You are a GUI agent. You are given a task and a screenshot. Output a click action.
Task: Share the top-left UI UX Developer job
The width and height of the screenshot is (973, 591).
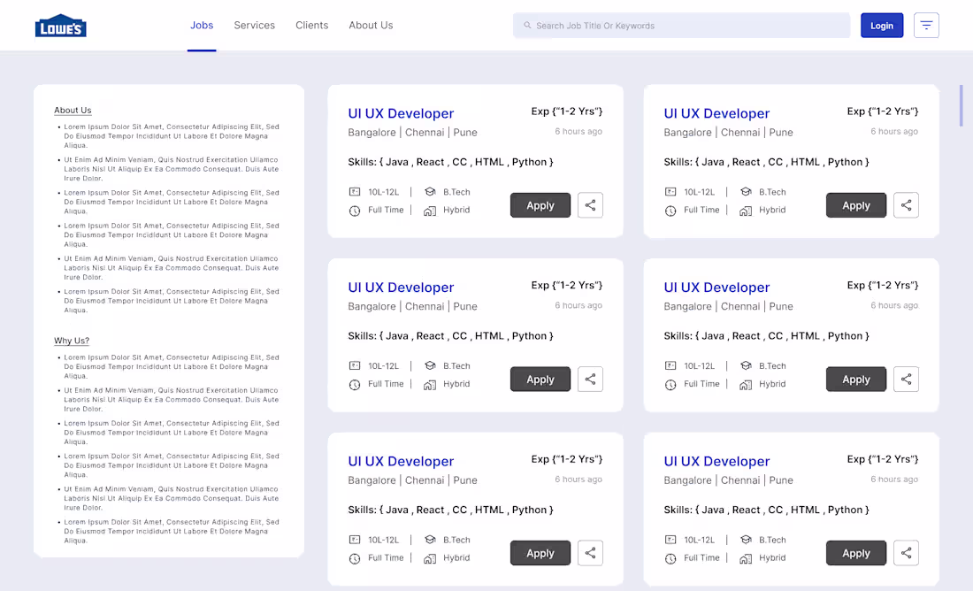click(590, 204)
